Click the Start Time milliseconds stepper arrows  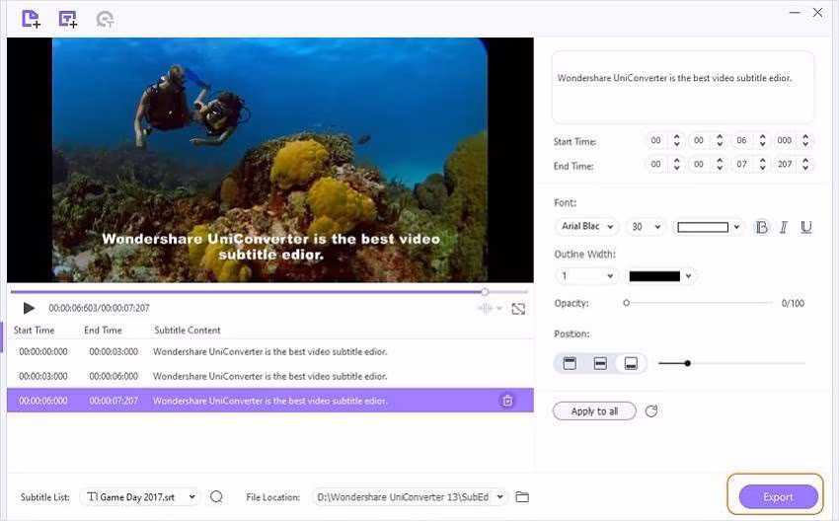click(x=805, y=141)
